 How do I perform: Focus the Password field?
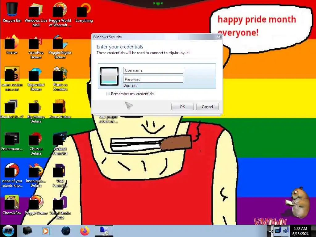[153, 79]
